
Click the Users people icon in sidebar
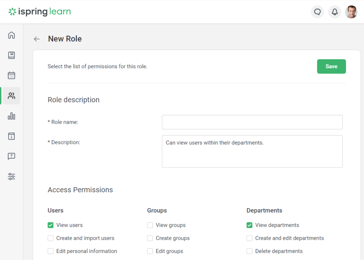pos(11,96)
